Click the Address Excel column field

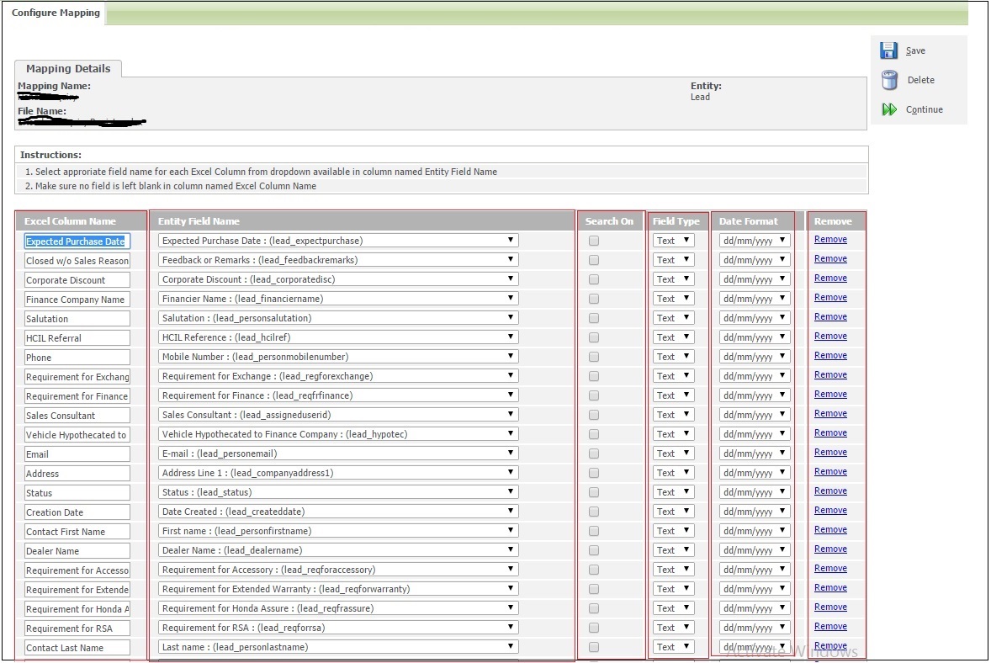coord(77,474)
